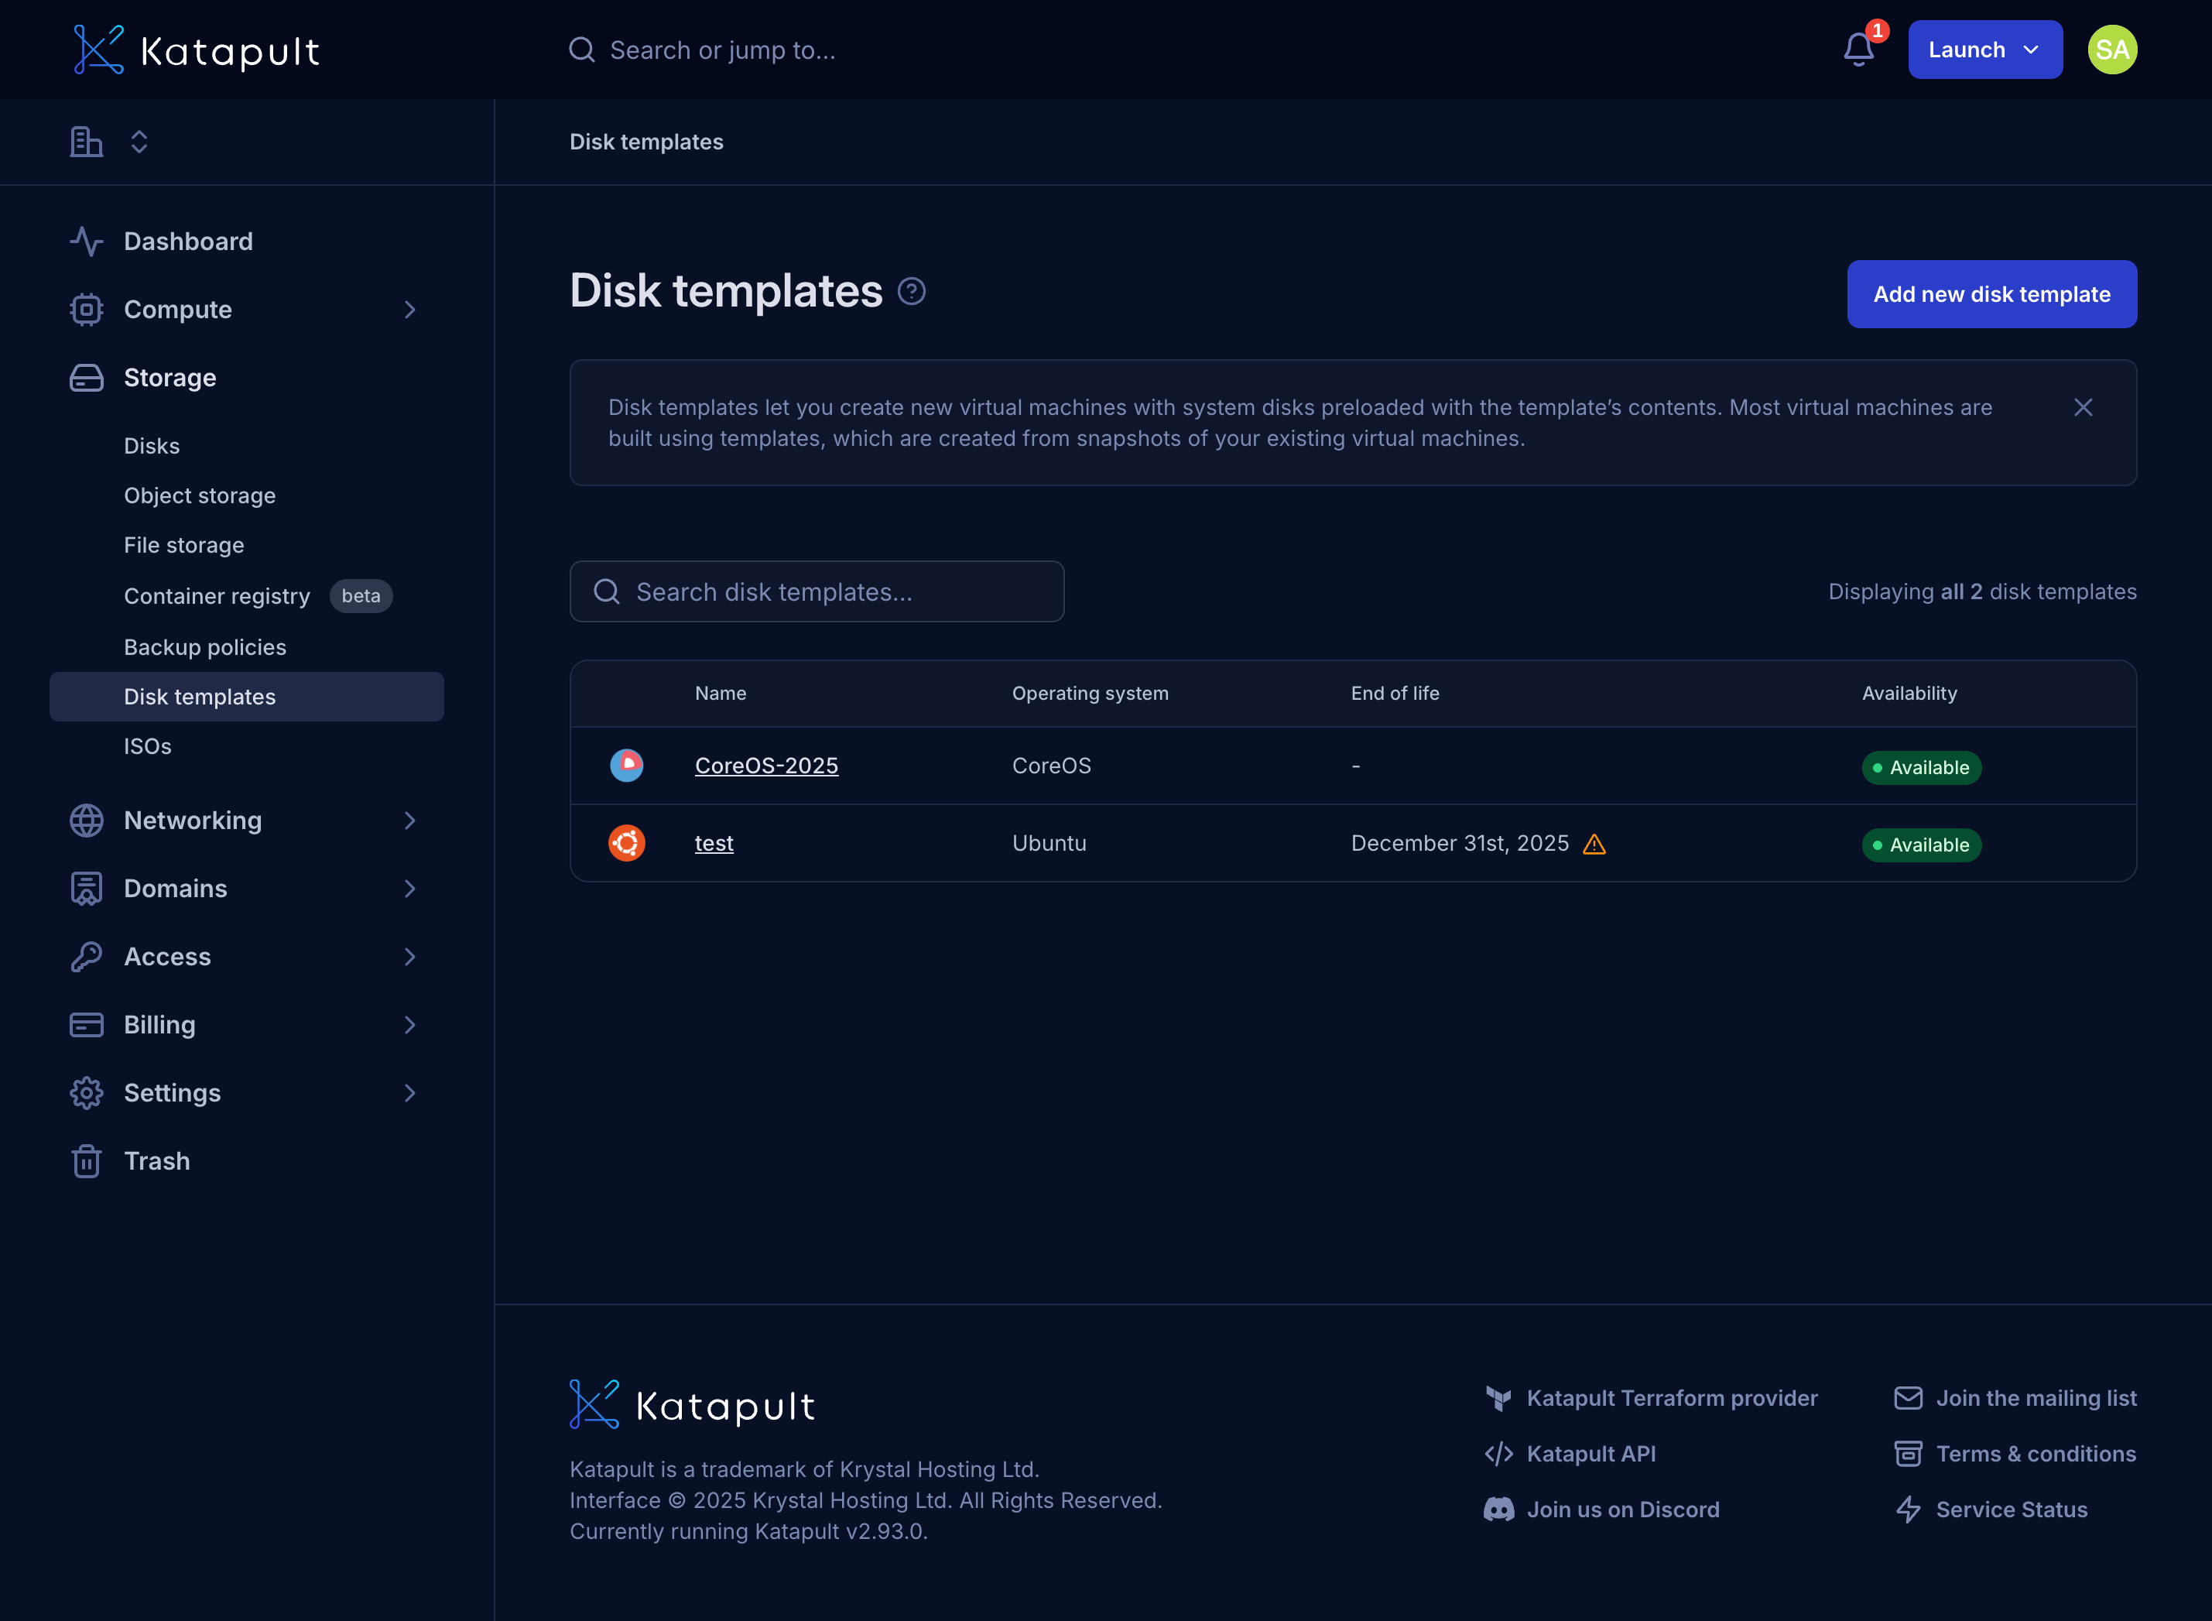Click the Ubuntu logo in the test row
The image size is (2212, 1621).
coord(626,843)
